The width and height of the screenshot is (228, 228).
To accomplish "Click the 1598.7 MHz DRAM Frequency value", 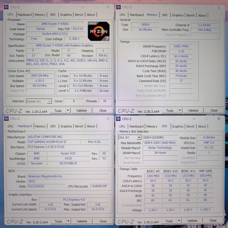I will tap(181, 46).
